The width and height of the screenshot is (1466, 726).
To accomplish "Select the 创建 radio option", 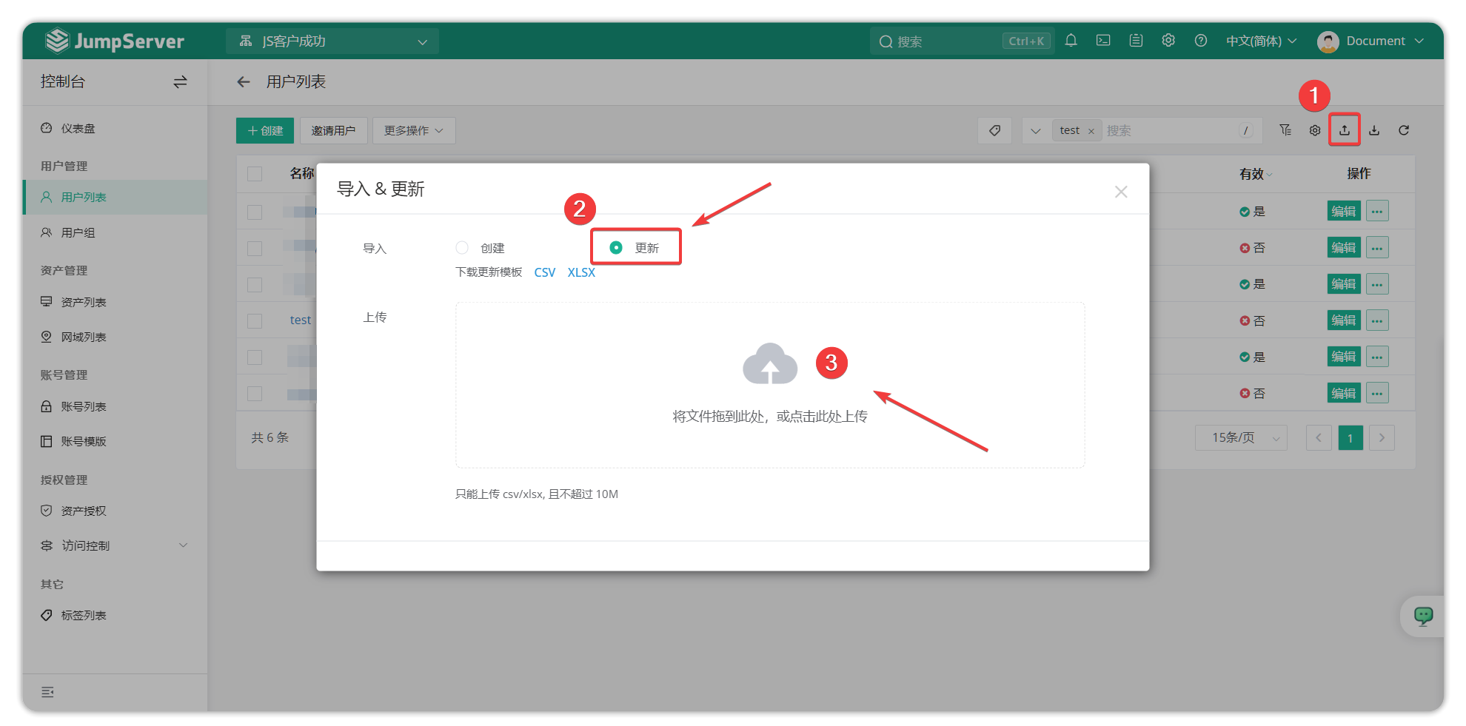I will click(x=462, y=248).
